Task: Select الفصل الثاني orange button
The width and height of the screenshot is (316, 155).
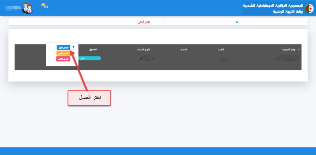Action: pos(64,53)
